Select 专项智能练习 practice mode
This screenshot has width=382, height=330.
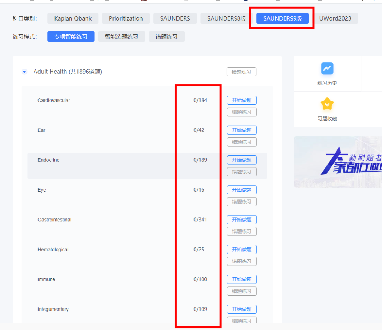click(71, 36)
